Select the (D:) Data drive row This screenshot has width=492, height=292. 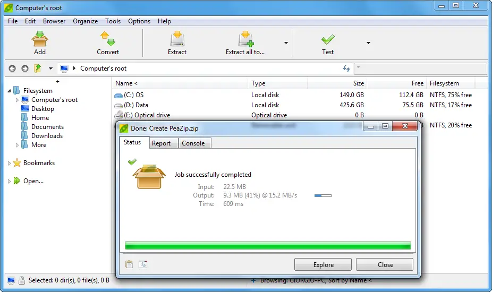pos(293,105)
